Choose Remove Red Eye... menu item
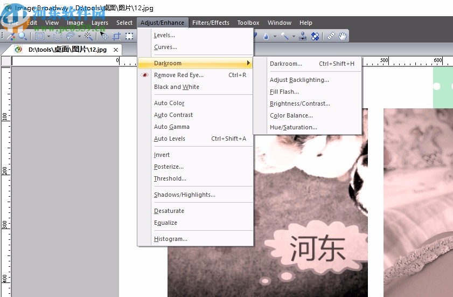453x297 pixels. point(196,75)
